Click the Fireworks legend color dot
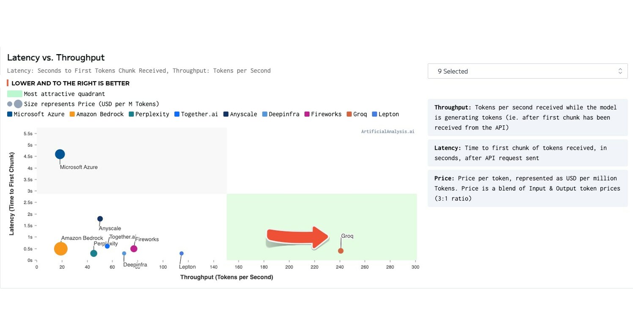The image size is (633, 332). pyautogui.click(x=306, y=114)
